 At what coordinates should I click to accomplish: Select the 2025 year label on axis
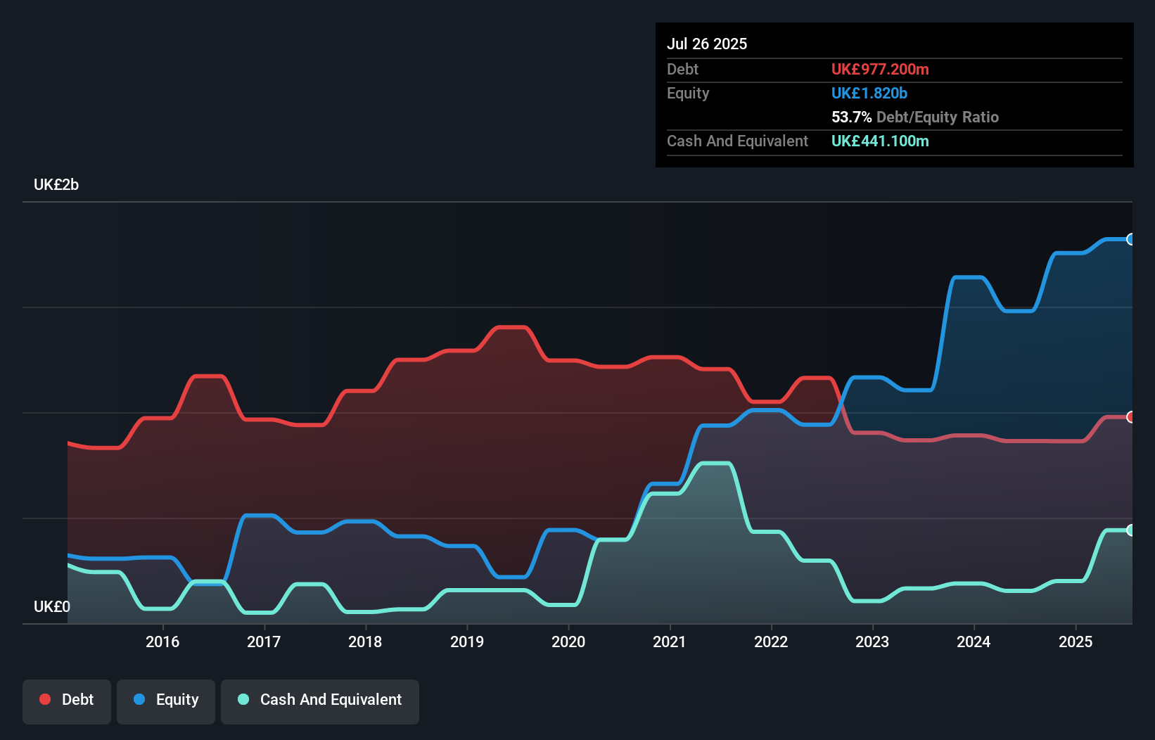point(1076,642)
